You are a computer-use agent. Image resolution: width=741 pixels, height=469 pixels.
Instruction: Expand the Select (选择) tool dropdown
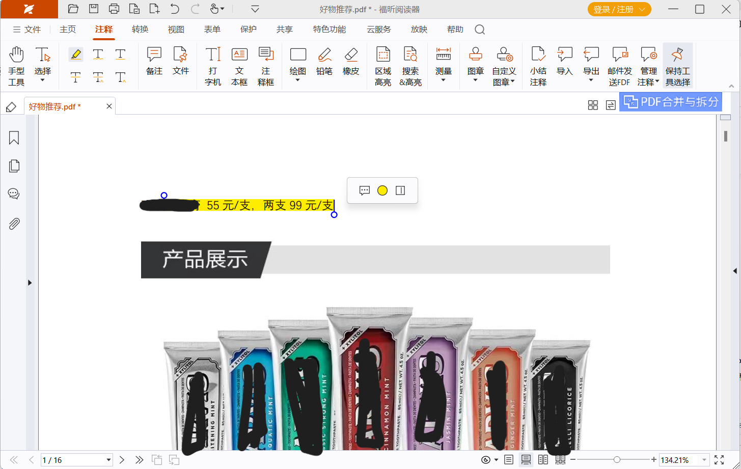pos(43,79)
